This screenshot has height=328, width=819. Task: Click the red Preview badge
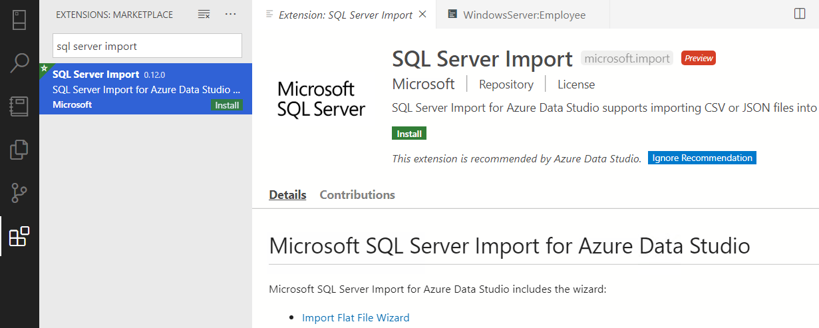699,59
